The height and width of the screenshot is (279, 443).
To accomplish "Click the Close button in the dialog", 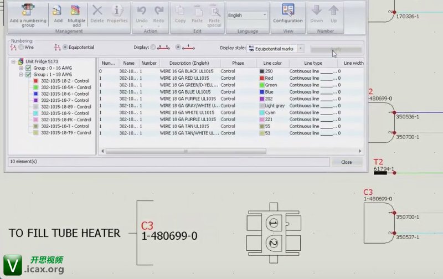I will pyautogui.click(x=346, y=162).
